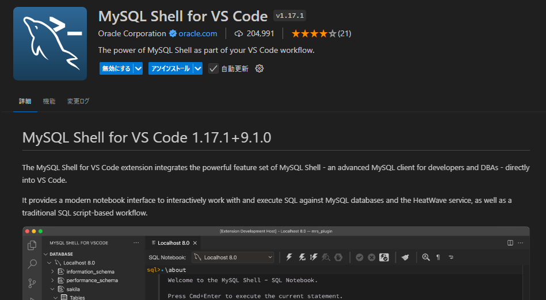Click the 無効にする button
Screen dimensions: 546x300
(116, 68)
